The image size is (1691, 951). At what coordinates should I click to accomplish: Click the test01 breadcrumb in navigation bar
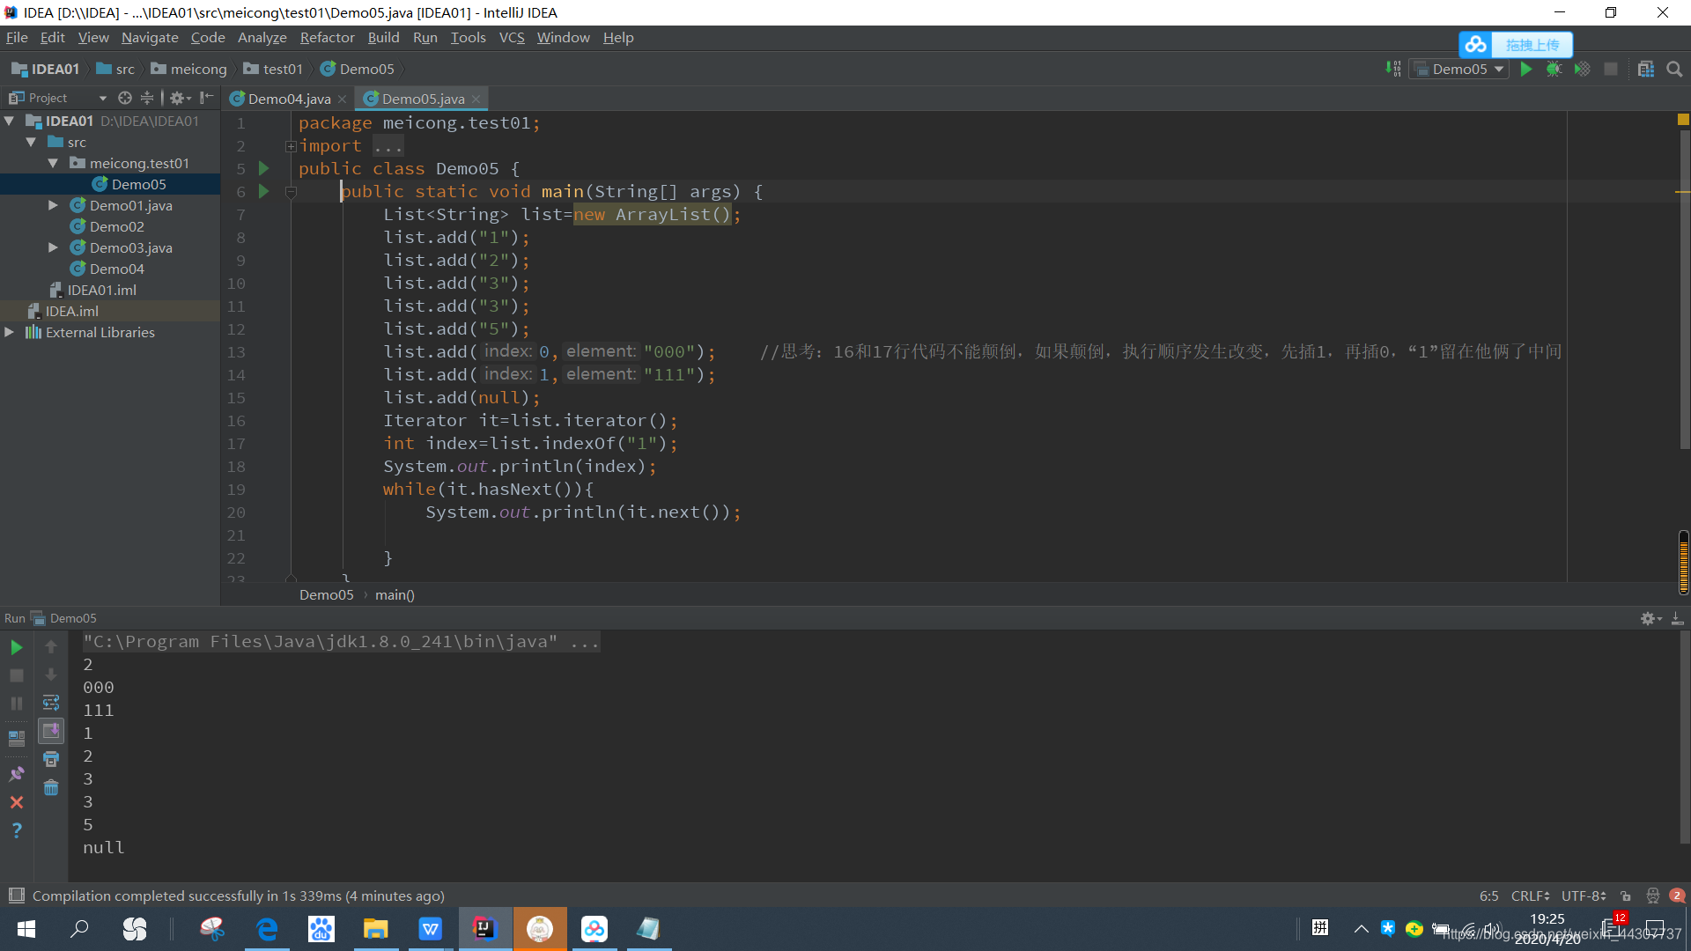tap(273, 69)
